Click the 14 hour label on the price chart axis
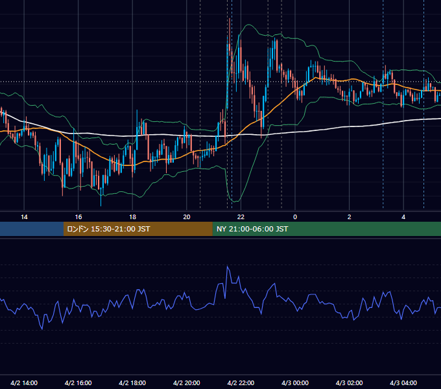Viewport: 441px width, 389px height. [x=24, y=217]
